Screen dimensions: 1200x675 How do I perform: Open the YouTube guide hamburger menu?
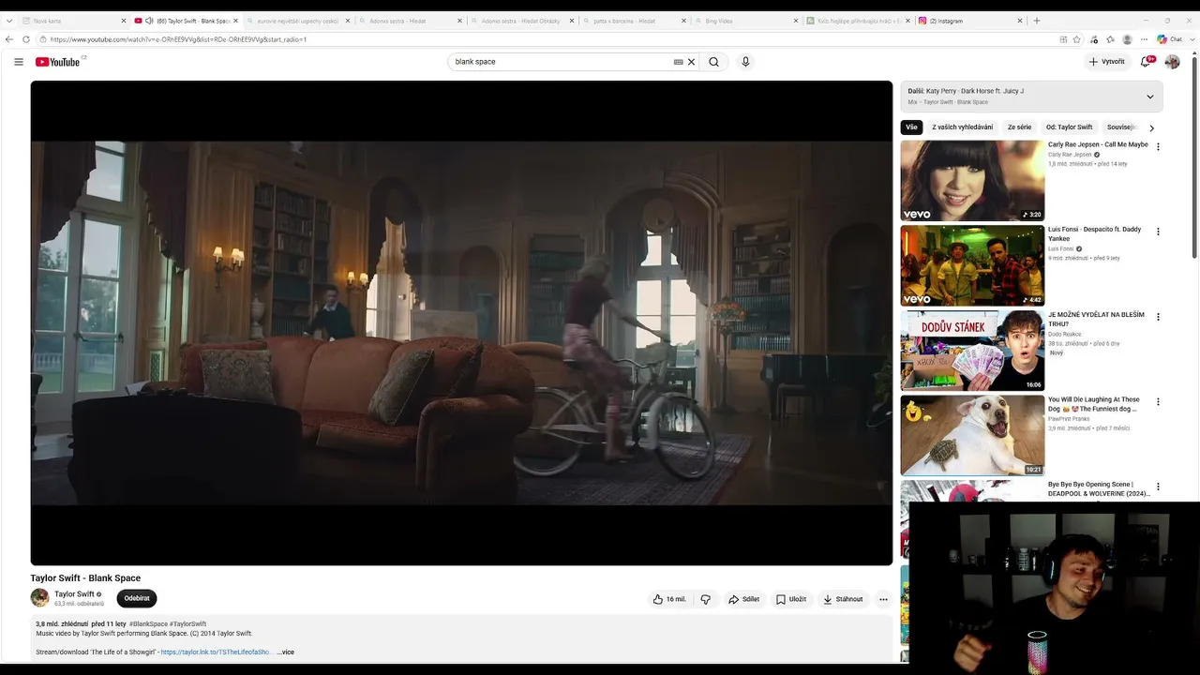click(19, 62)
